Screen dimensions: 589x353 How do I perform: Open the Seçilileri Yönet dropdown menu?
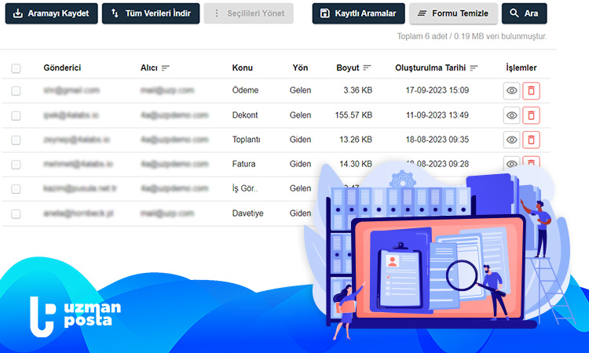(x=249, y=13)
